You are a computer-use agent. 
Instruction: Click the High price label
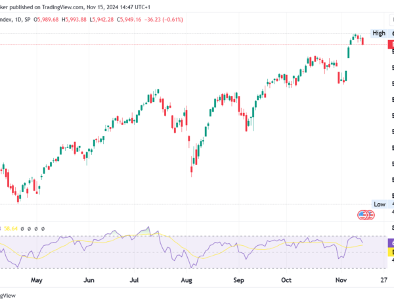379,33
